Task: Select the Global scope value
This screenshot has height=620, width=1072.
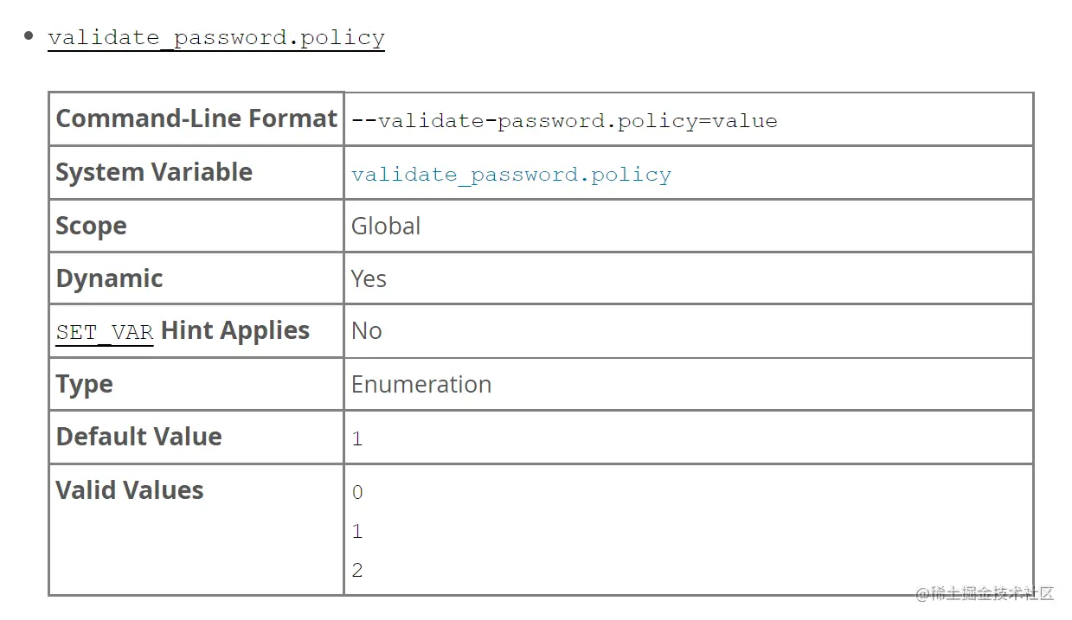Action: point(386,226)
